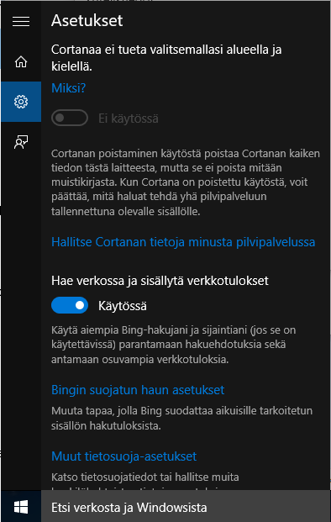Toggle the disabled Cortana switch
The width and height of the screenshot is (331, 522).
click(x=70, y=118)
